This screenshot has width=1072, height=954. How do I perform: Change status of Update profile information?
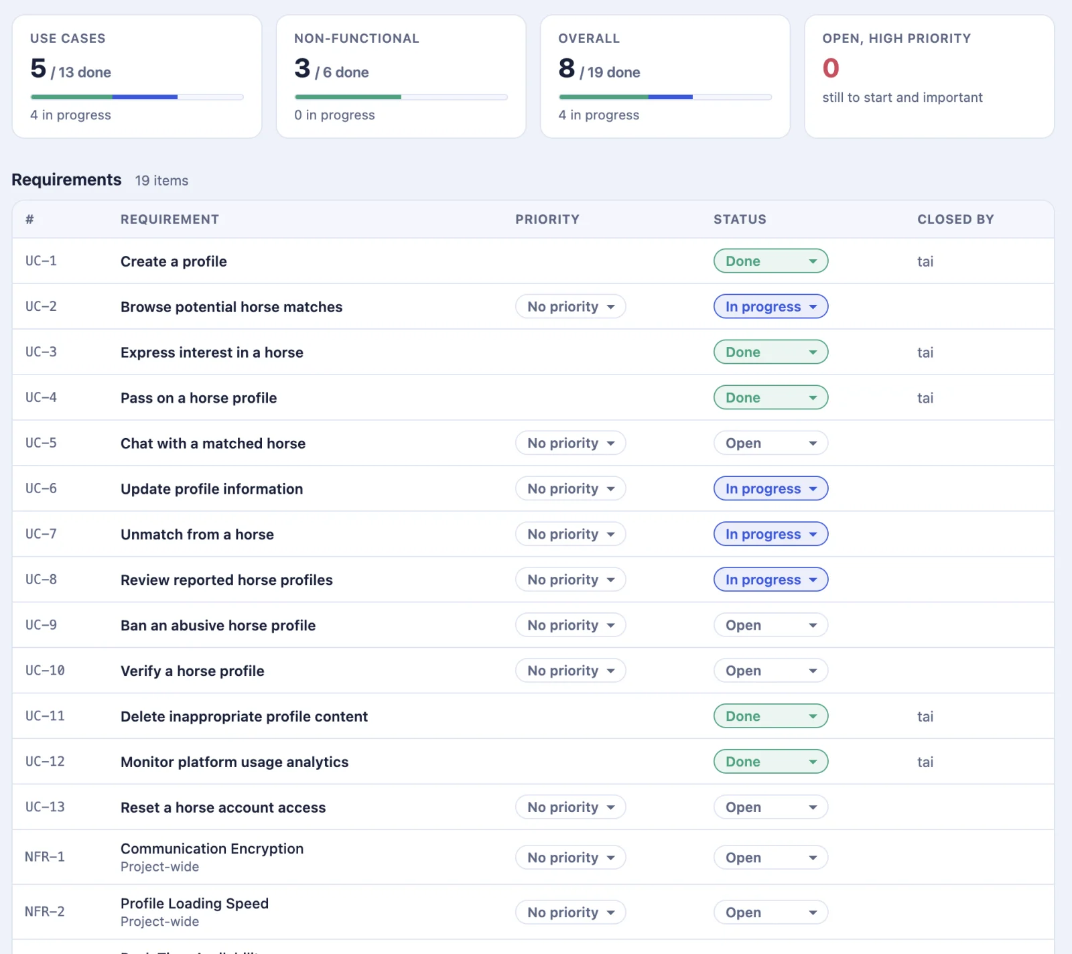click(x=770, y=489)
